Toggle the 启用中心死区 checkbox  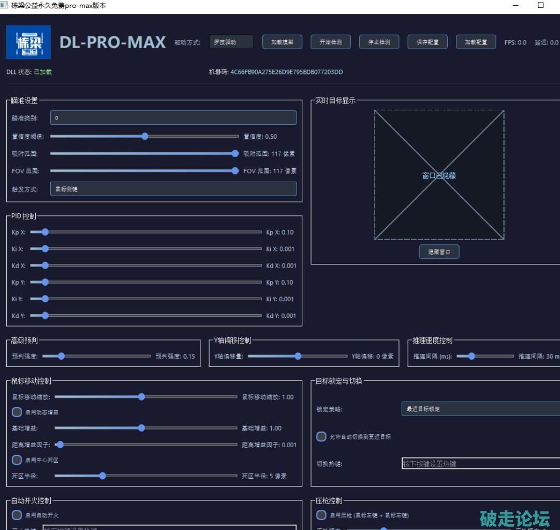[x=17, y=460]
